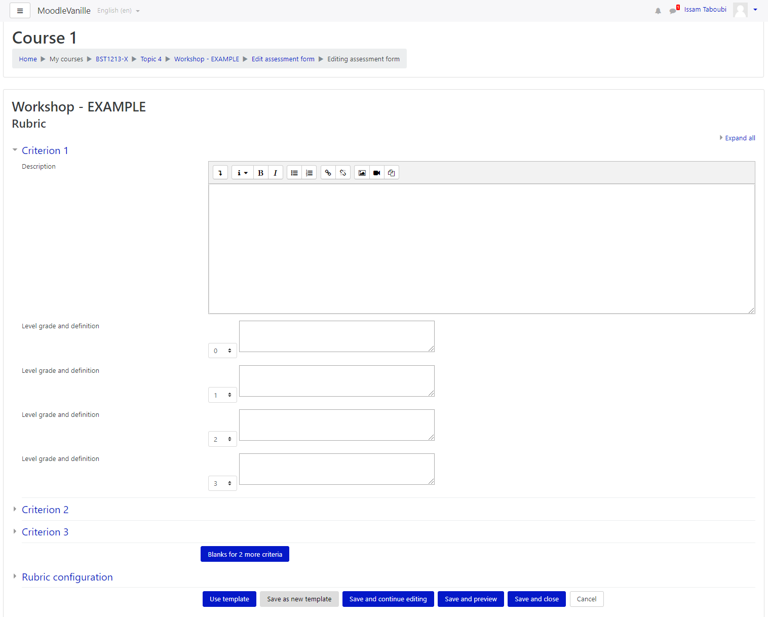Insert unordered bullet list
Screen dimensions: 768x617
point(294,173)
